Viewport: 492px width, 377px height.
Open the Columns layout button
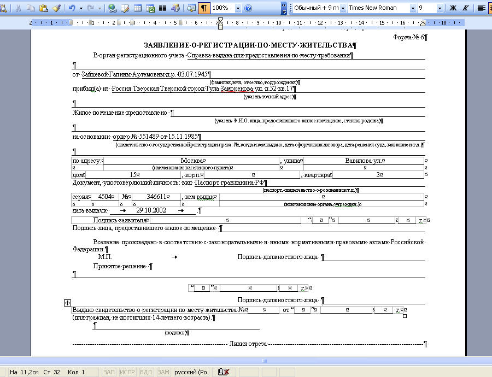point(162,8)
